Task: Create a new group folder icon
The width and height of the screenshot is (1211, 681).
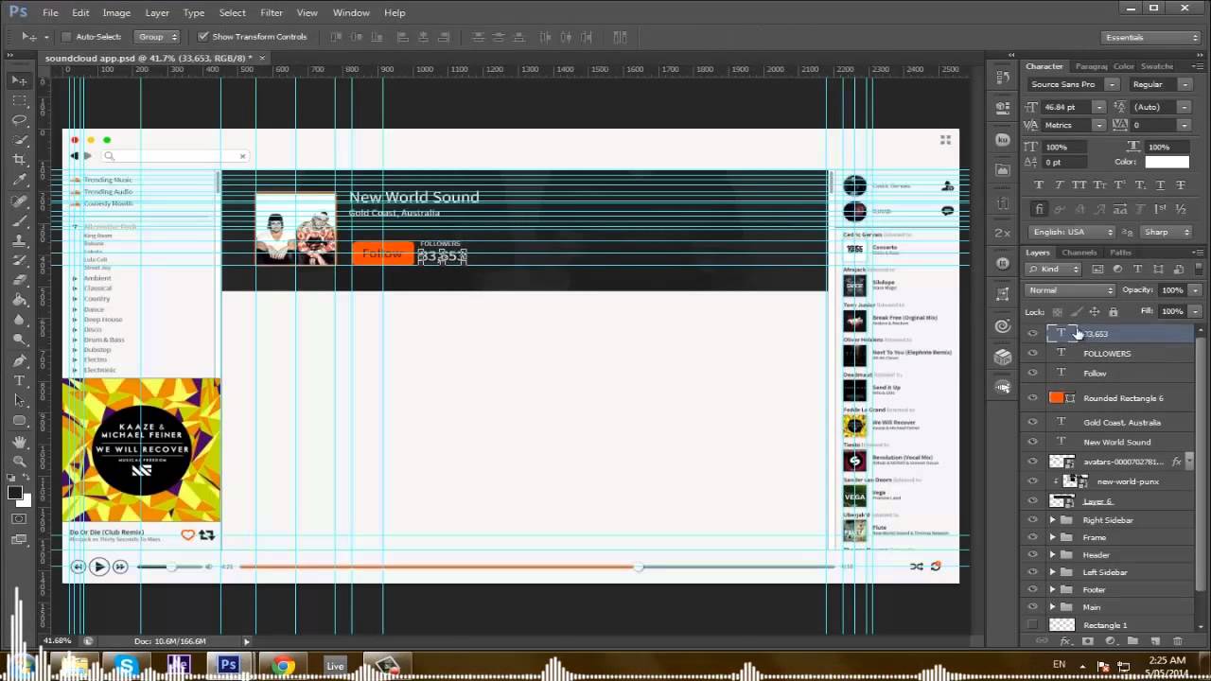Action: click(1132, 641)
